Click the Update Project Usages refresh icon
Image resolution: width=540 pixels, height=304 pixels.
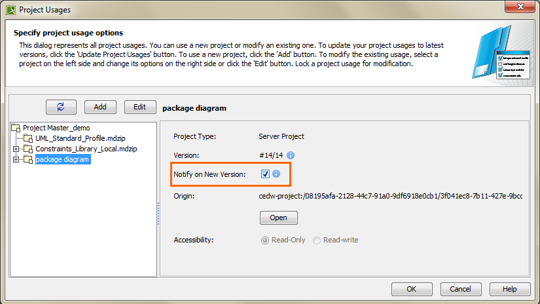[x=62, y=107]
